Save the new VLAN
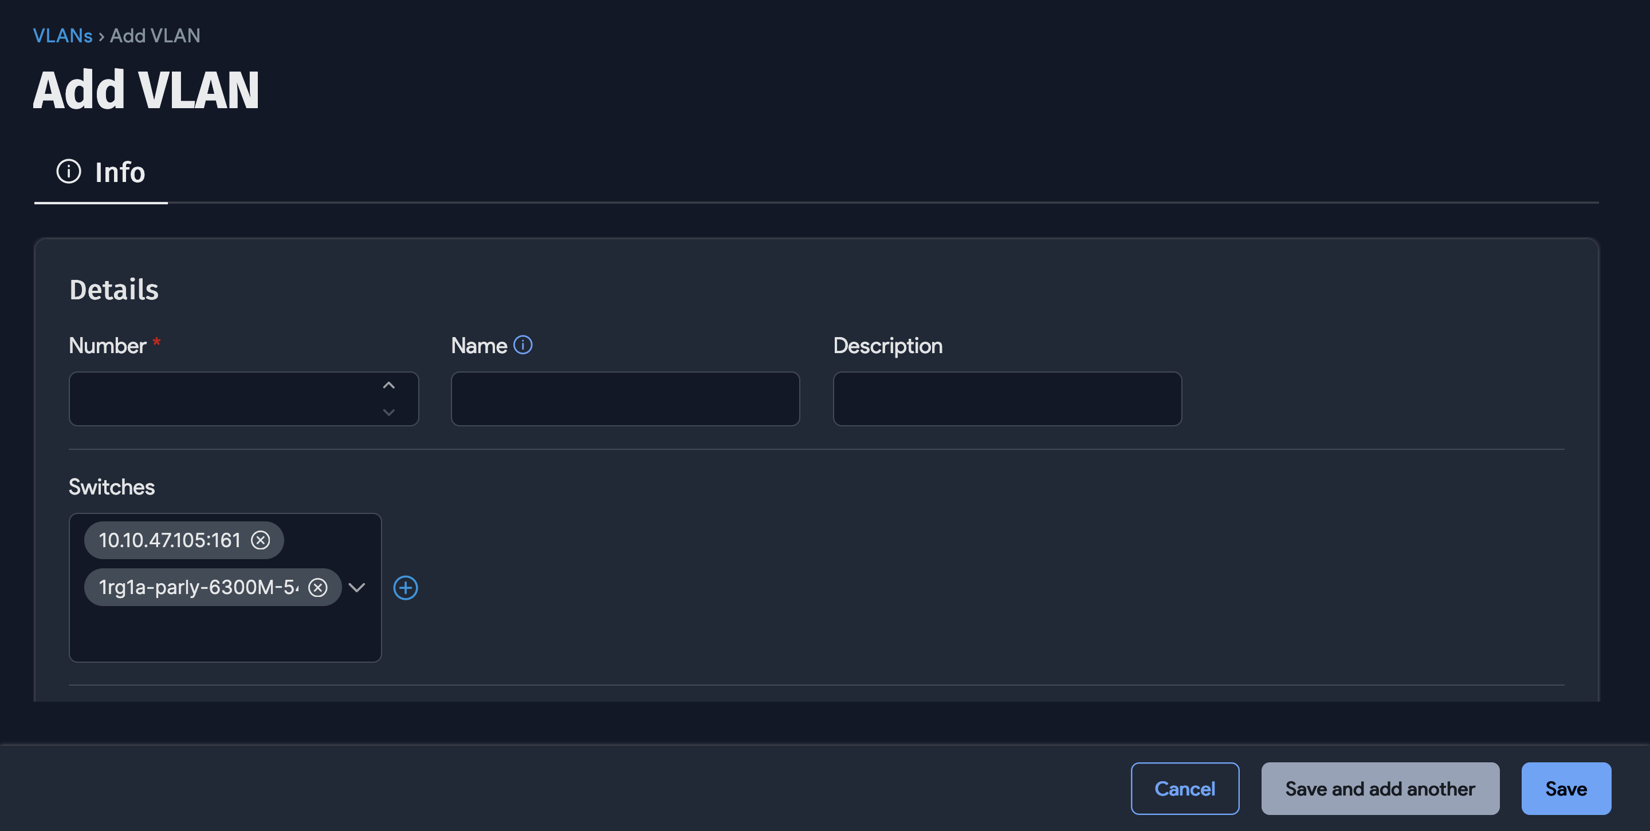Viewport: 1650px width, 831px height. pos(1566,788)
